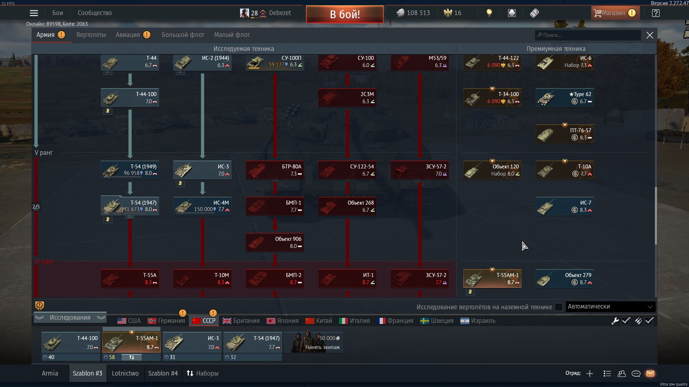Select the Szablon #4 preset tab
Screen dimensions: 689x387
[x=163, y=373]
